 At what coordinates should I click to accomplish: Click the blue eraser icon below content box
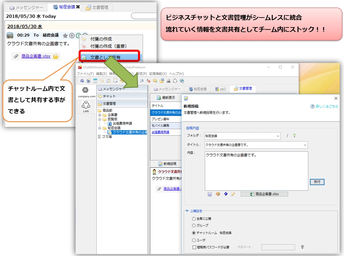tap(226, 194)
